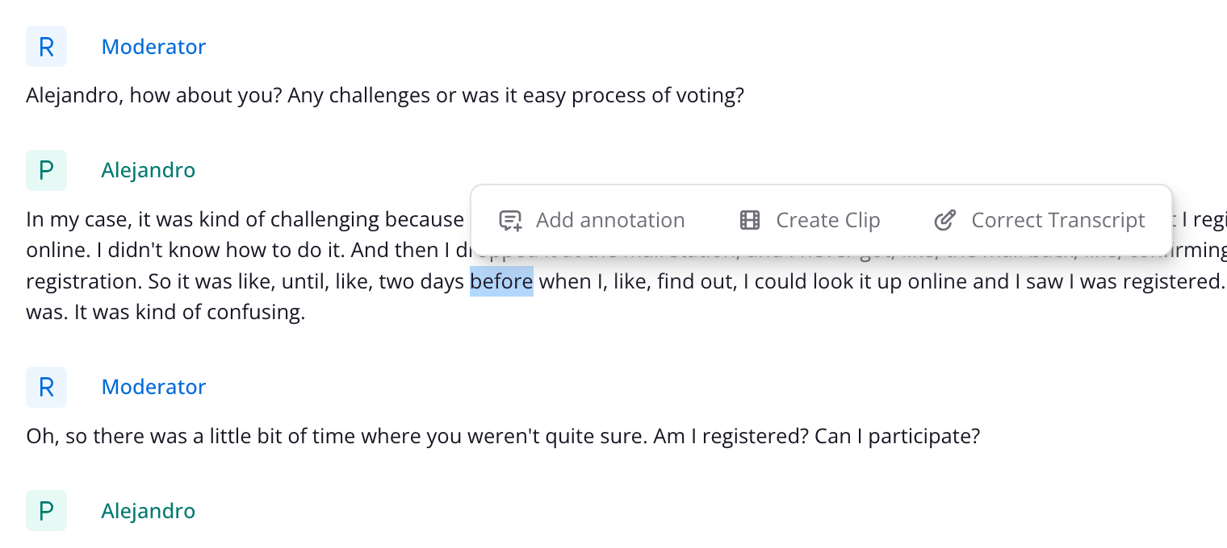Viewport: 1227px width, 548px height.
Task: Click the Create Clip film icon
Action: (x=750, y=221)
